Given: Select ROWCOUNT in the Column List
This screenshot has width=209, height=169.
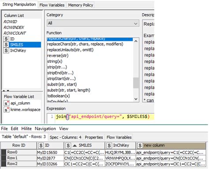Looking at the screenshot, I should coord(15,33).
